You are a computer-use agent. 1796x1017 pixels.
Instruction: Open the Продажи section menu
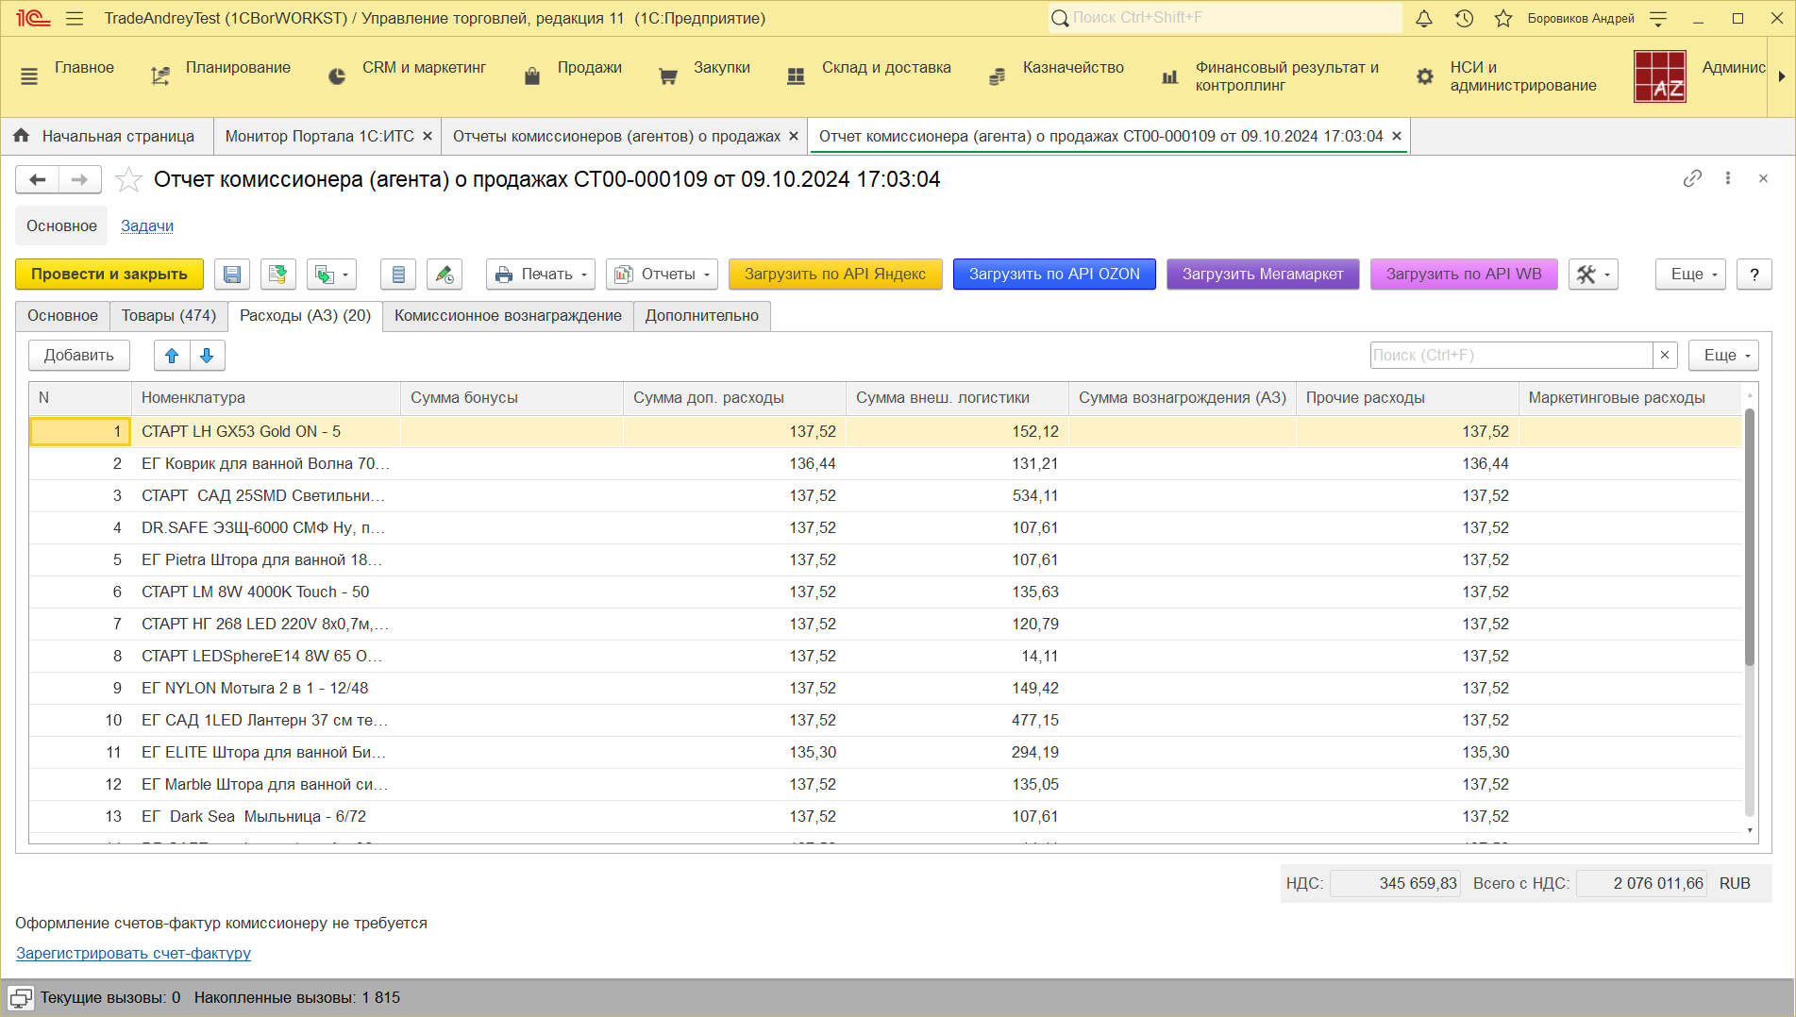589,68
